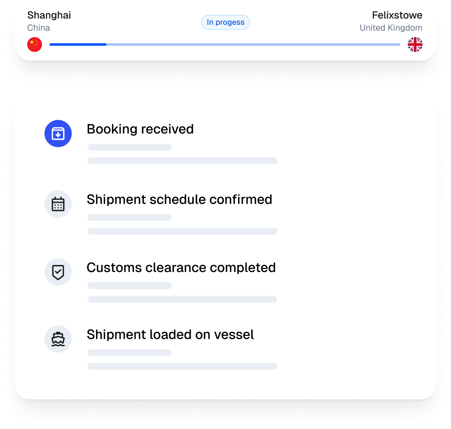Click the shield checkmark icon for Customs clearance
This screenshot has width=451, height=429.
point(58,272)
